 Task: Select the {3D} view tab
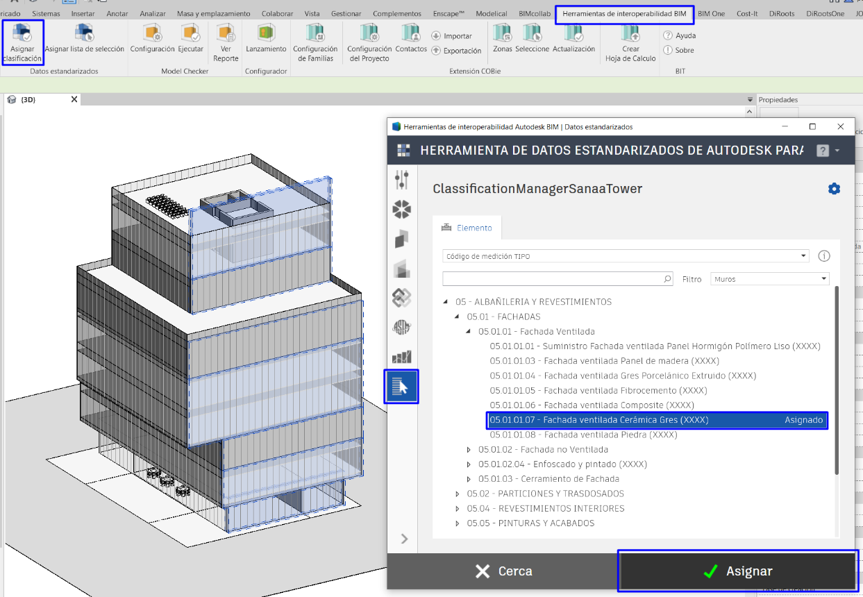(28, 99)
